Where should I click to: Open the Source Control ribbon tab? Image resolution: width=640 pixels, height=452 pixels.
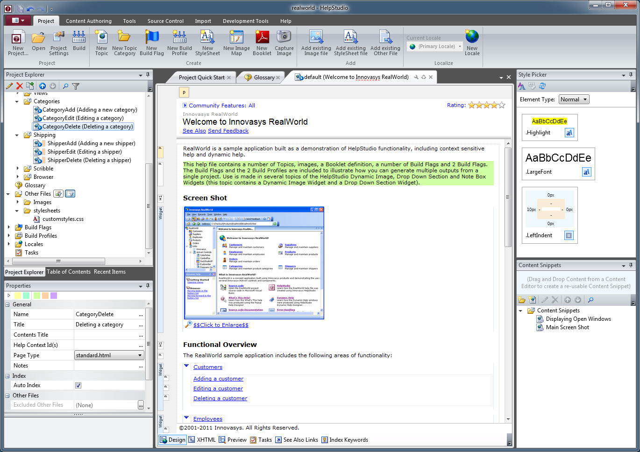165,21
